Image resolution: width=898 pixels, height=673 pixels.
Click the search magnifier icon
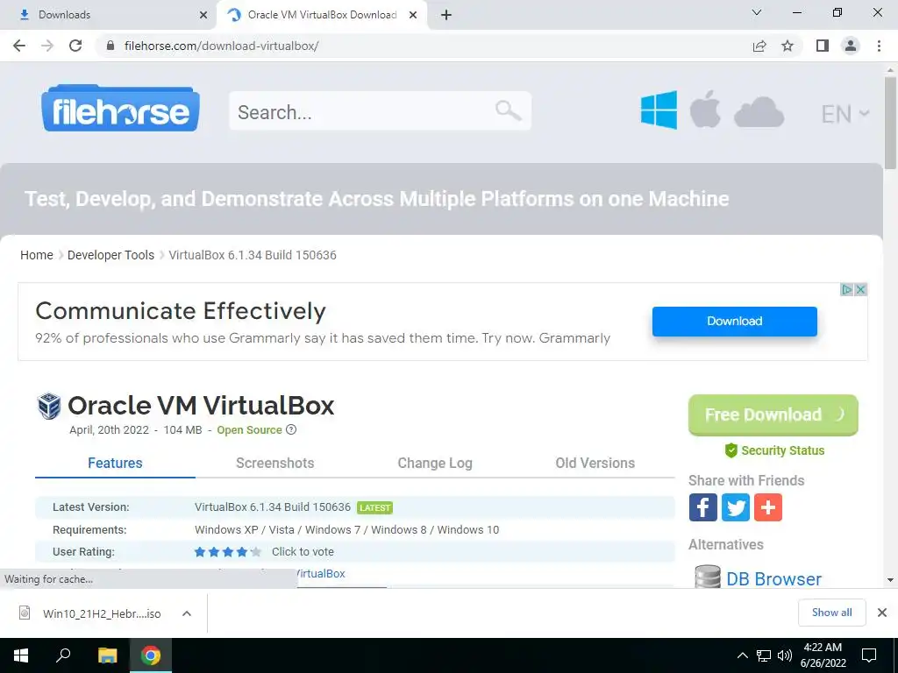pos(508,110)
